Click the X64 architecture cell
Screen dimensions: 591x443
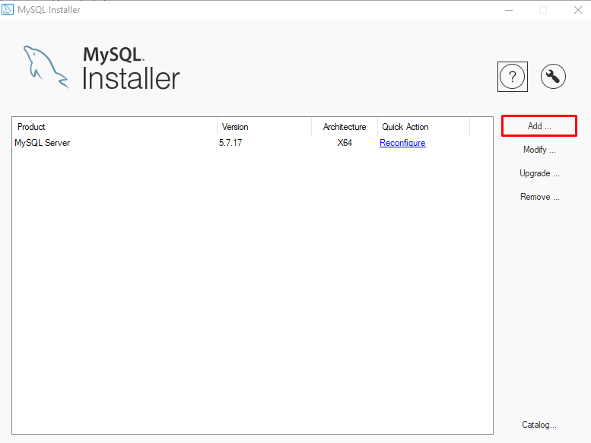[345, 143]
